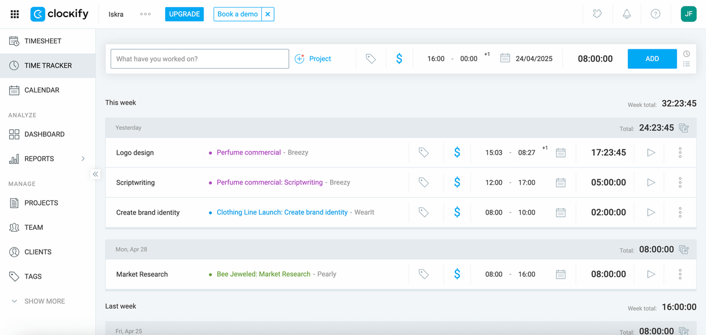
Task: Switch to timer mode clock icon
Action: click(687, 53)
